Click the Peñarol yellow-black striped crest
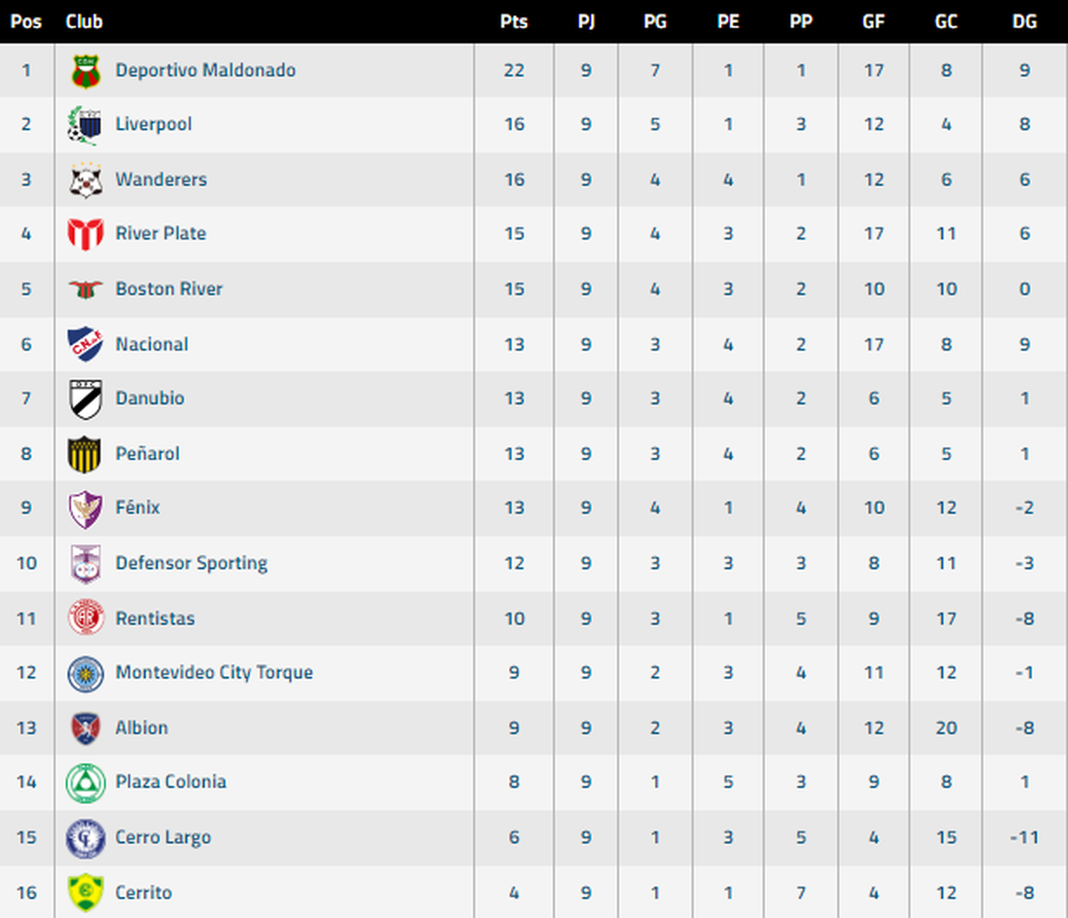Viewport: 1068px width, 918px height. tap(86, 454)
